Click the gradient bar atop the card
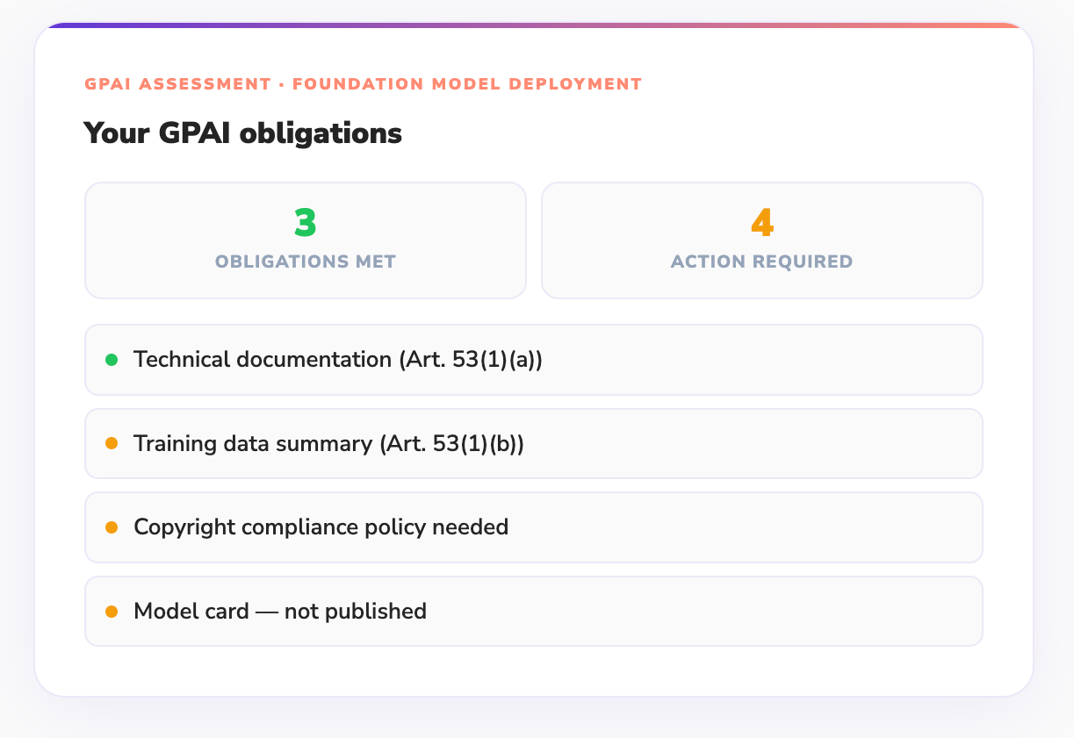Screen dimensions: 1074x738 [x=534, y=25]
